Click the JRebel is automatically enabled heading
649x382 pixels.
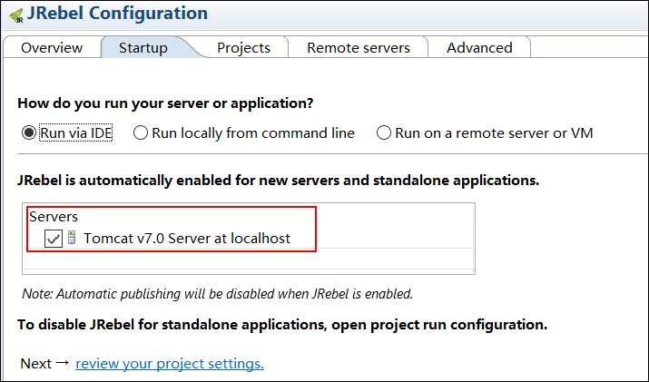(x=278, y=181)
